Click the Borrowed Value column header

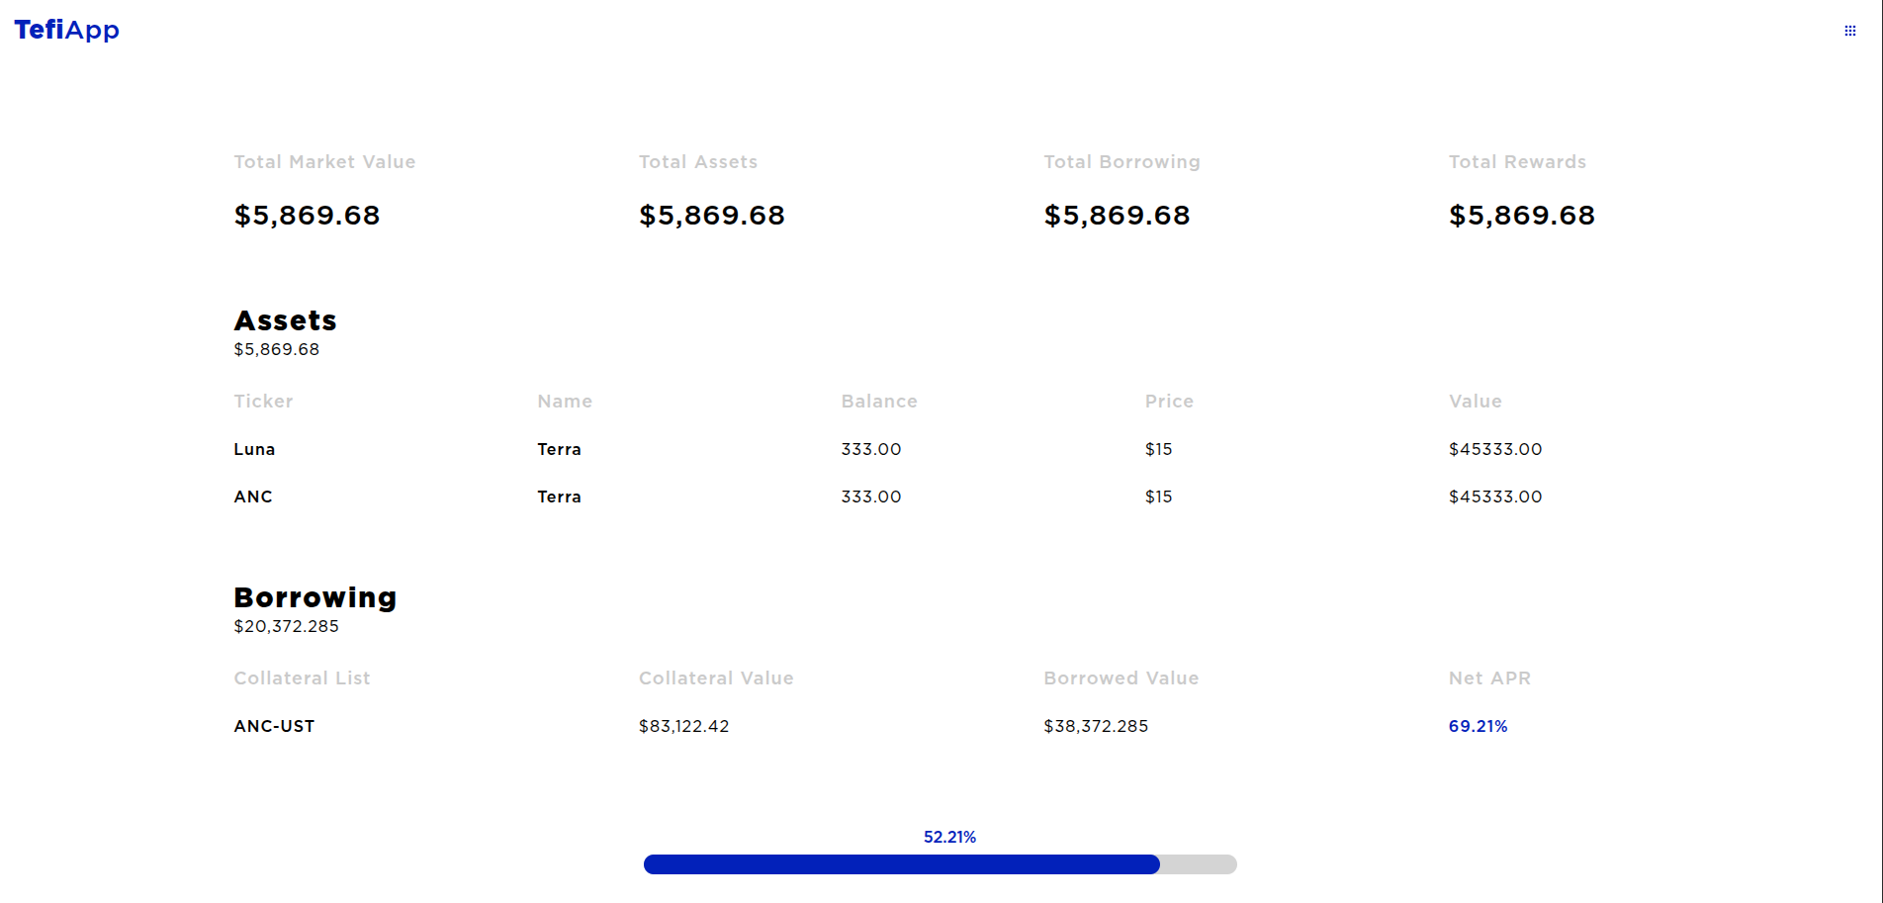coord(1121,677)
